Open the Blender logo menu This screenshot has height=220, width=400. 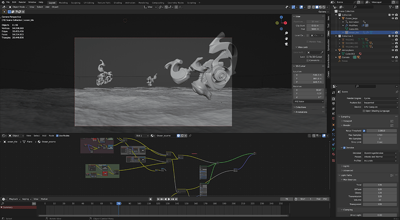[x=2, y=2]
